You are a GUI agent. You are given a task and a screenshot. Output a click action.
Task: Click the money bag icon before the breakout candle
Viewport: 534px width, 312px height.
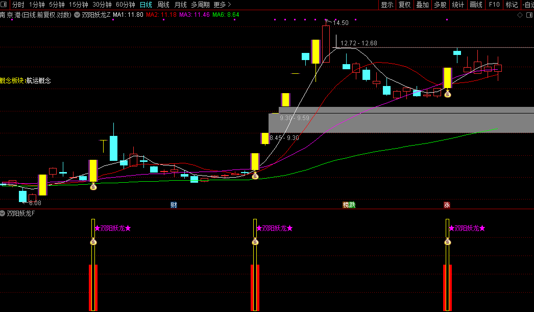coord(255,176)
